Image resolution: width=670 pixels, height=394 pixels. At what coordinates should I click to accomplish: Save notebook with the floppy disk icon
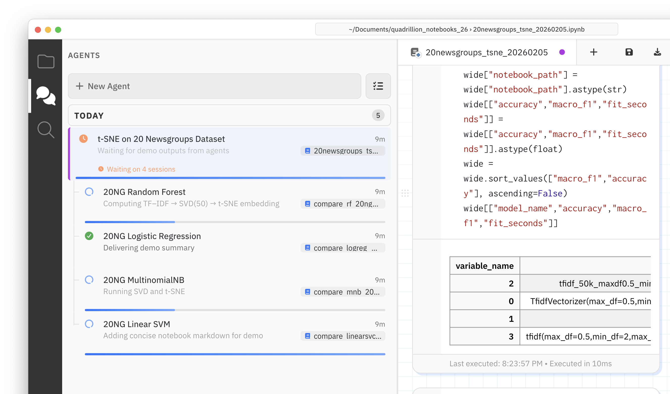click(x=629, y=52)
